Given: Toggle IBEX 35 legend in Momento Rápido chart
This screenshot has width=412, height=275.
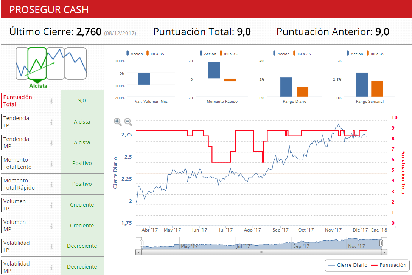Looking at the screenshot, I should pyautogui.click(x=229, y=54).
